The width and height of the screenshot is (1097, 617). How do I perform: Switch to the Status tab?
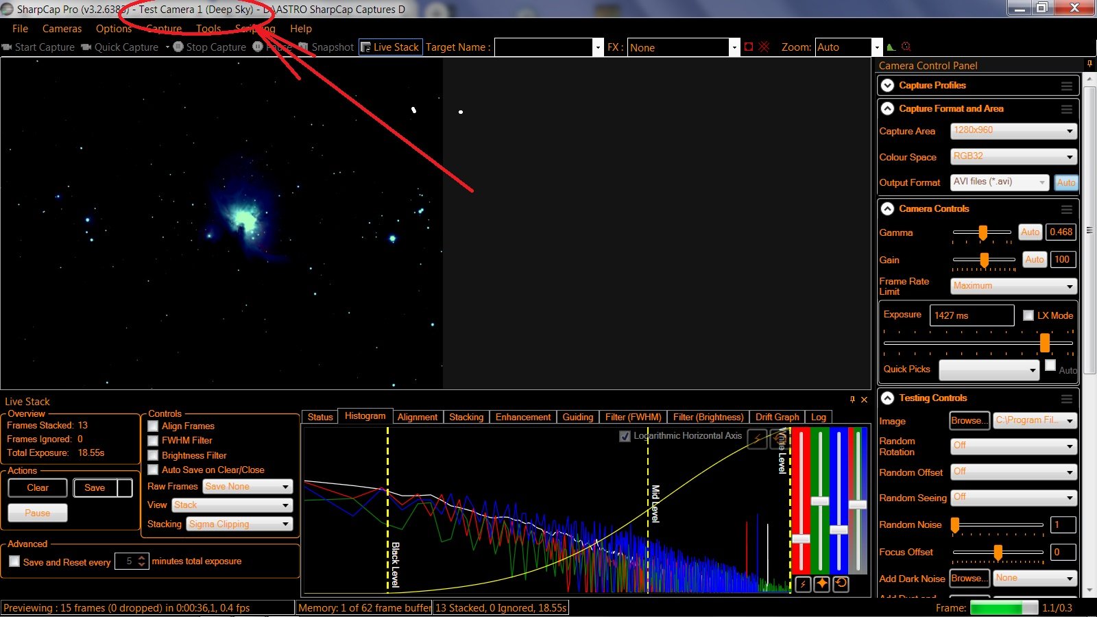(320, 417)
